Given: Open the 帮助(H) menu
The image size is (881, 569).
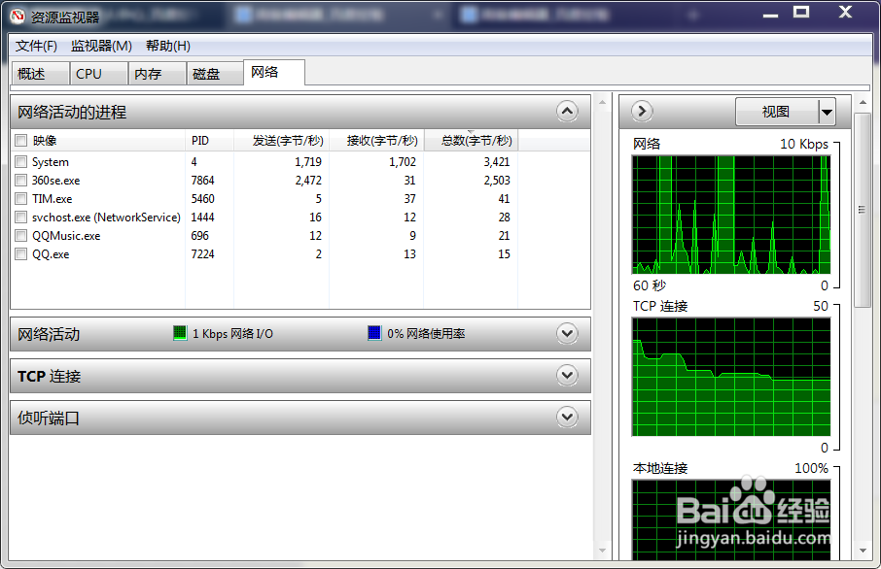Looking at the screenshot, I should pos(168,46).
